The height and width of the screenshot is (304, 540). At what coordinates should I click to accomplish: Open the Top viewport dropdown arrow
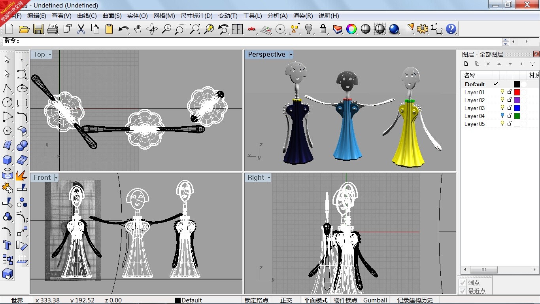pyautogui.click(x=50, y=55)
